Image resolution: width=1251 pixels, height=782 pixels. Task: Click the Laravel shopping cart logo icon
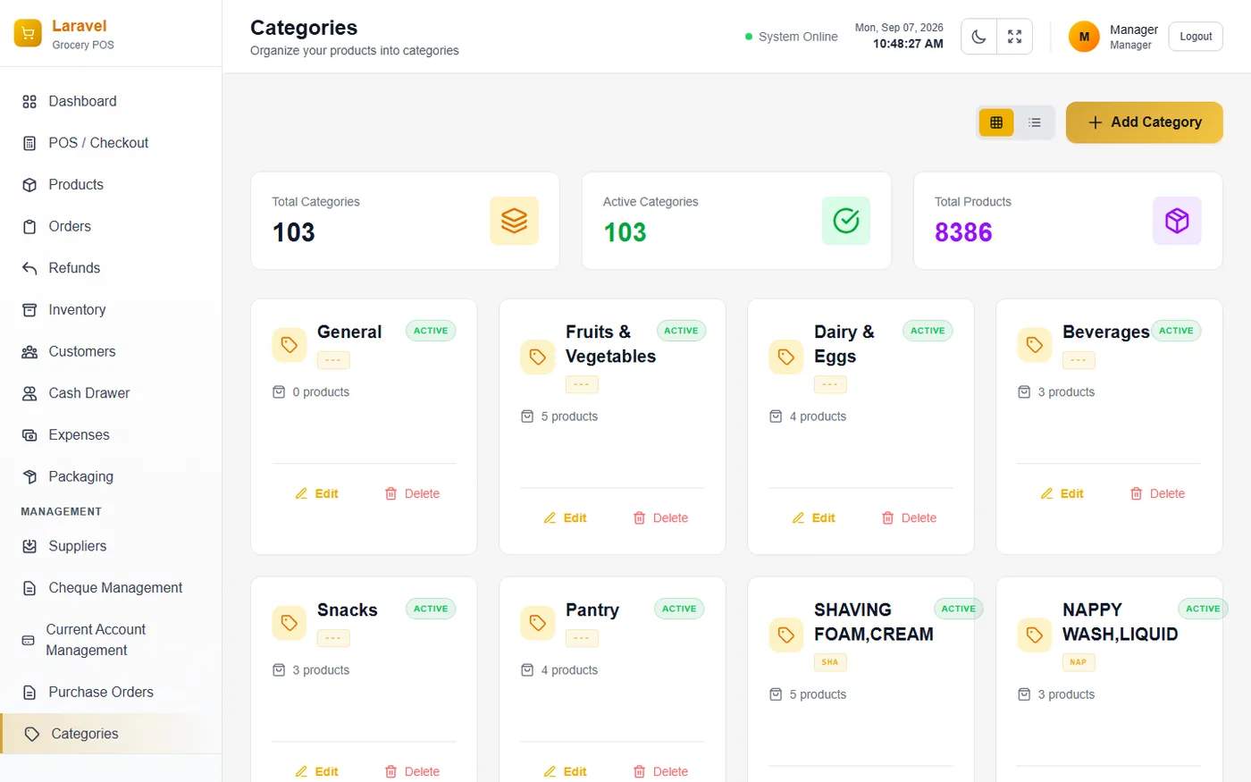[x=28, y=33]
